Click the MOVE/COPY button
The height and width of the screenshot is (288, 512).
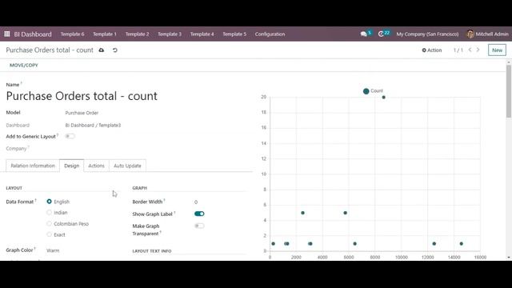coord(24,66)
